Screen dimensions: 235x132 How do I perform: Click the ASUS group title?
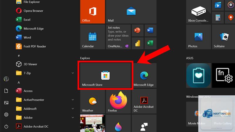click(x=189, y=58)
